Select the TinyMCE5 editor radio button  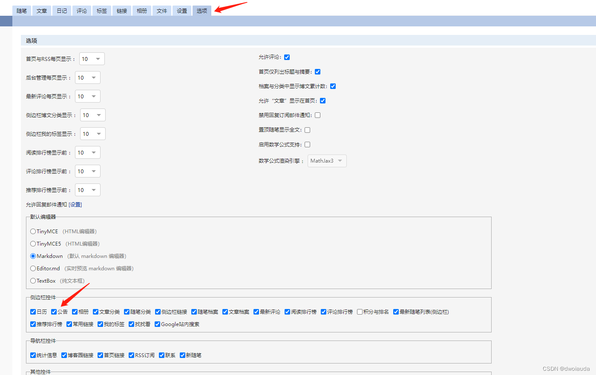click(x=33, y=243)
